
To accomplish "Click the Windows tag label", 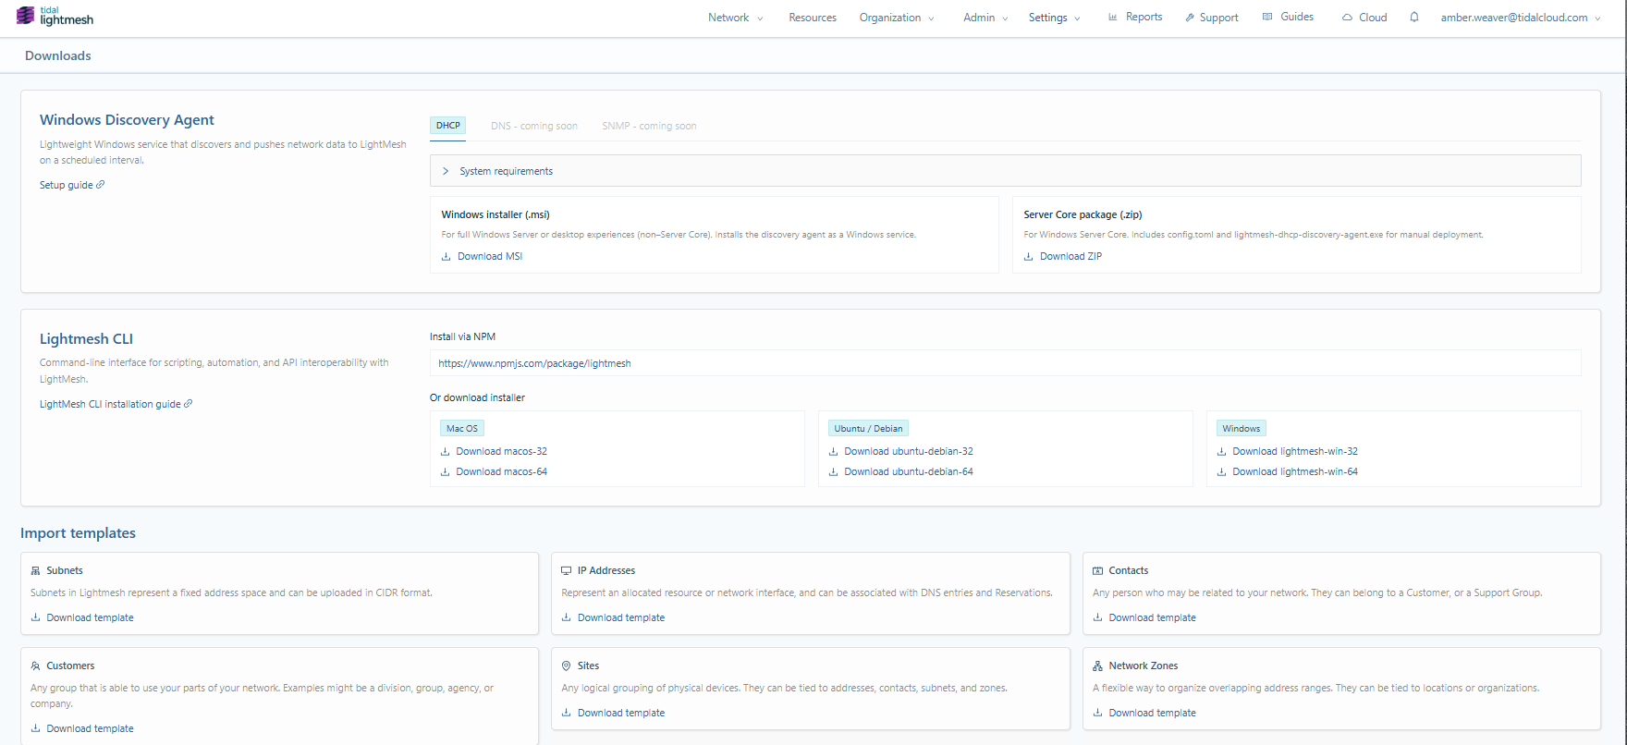I will [x=1241, y=429].
